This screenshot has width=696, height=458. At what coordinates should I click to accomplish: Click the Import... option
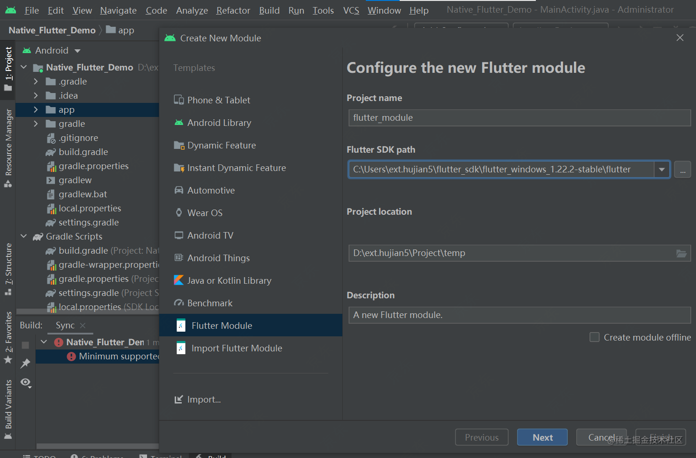tap(197, 399)
